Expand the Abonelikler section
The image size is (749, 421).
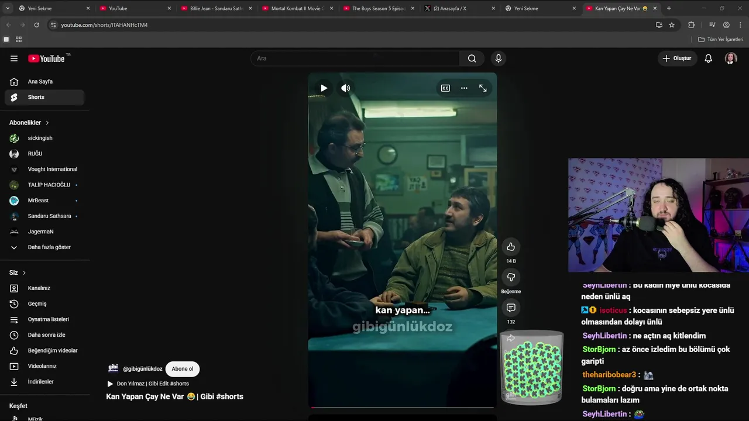pos(29,123)
